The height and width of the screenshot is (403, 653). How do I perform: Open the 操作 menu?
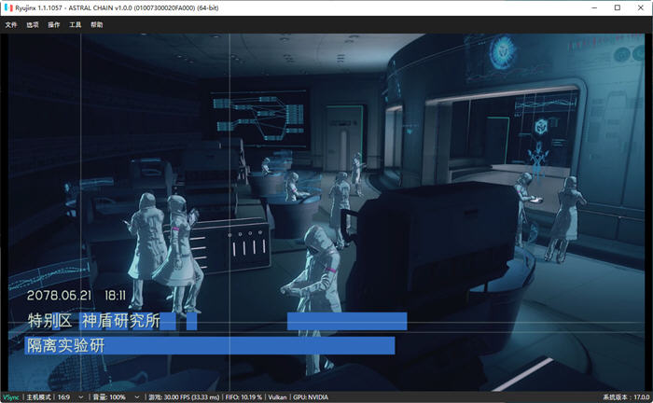click(x=54, y=25)
